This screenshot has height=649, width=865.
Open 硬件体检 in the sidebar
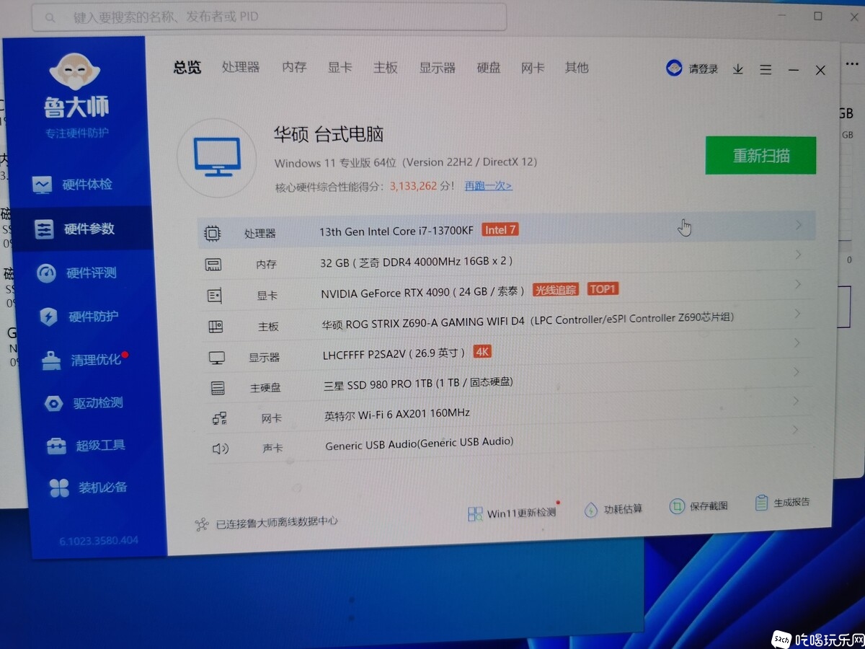(74, 185)
